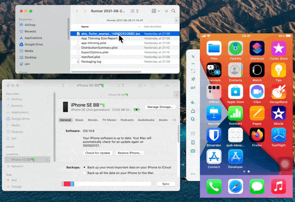Select DistributionSummary.plist file
This screenshot has height=202, width=295.
125,47
